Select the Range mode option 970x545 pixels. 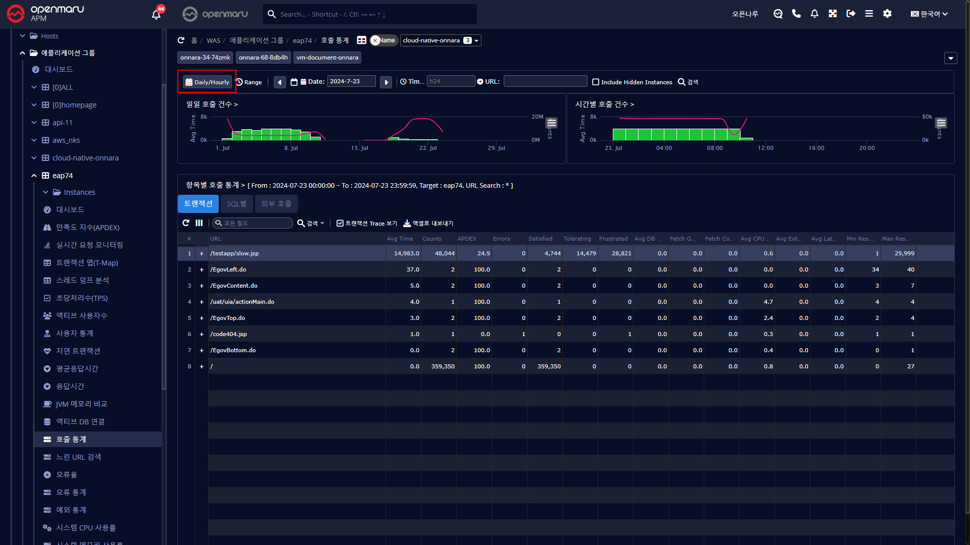pos(249,82)
